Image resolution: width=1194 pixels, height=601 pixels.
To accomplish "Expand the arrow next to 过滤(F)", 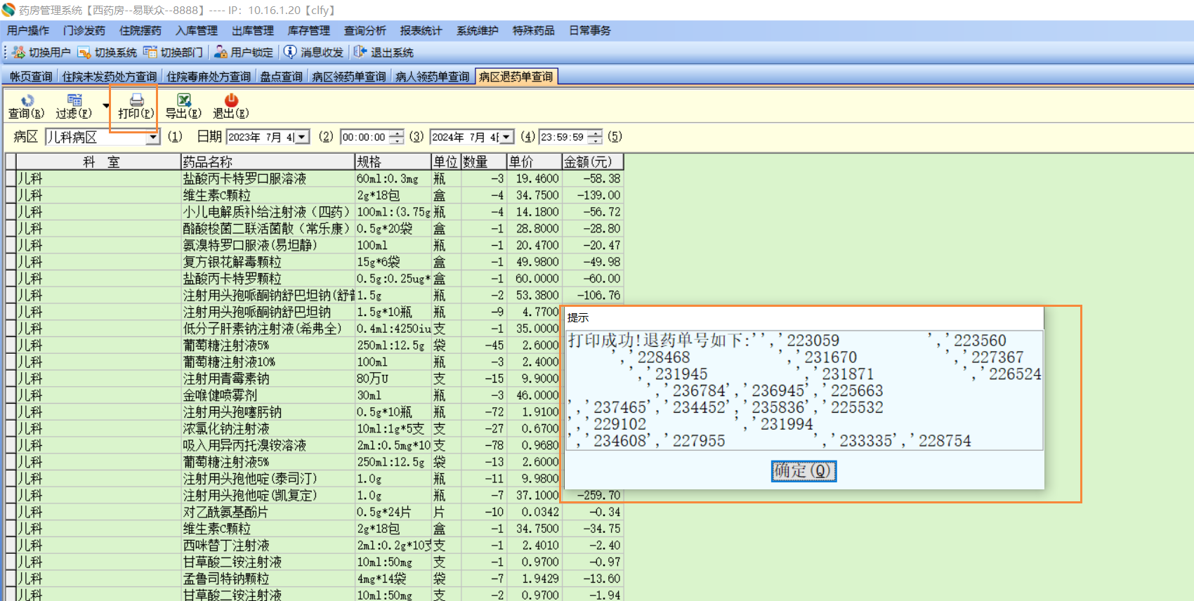I will (106, 106).
